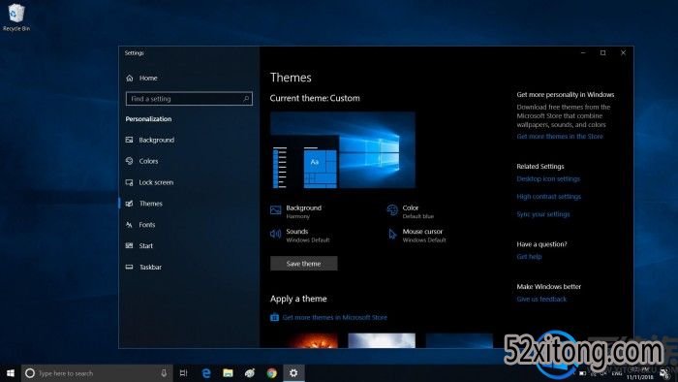Viewport: 678px width, 382px height.
Task: Launch Google Chrome from the taskbar
Action: (272, 373)
